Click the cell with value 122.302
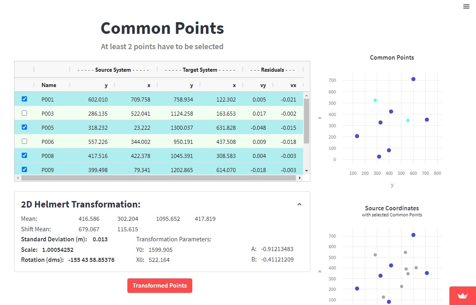 click(226, 100)
